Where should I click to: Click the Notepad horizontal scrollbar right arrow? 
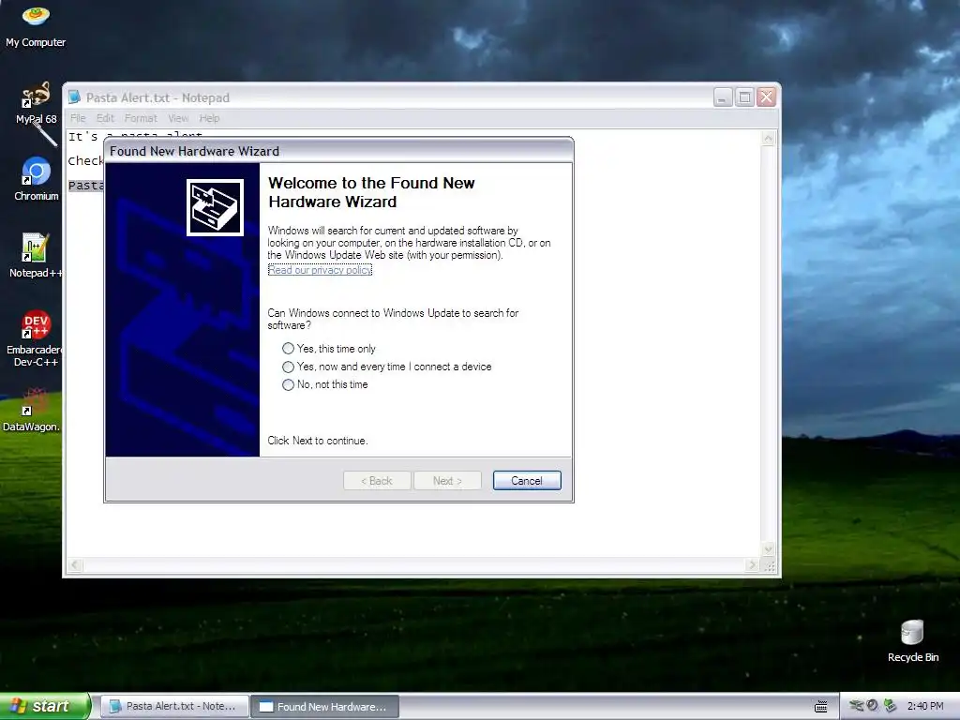753,565
